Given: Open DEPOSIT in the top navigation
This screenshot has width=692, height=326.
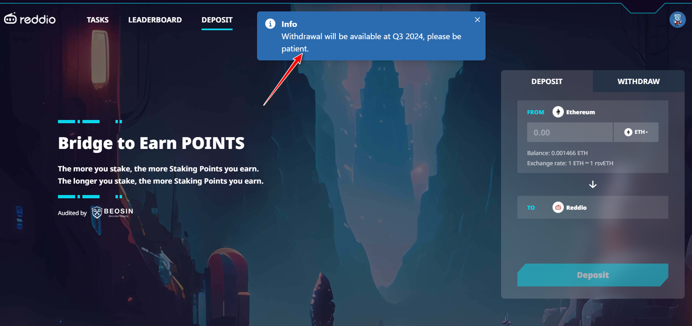Looking at the screenshot, I should click(x=217, y=20).
